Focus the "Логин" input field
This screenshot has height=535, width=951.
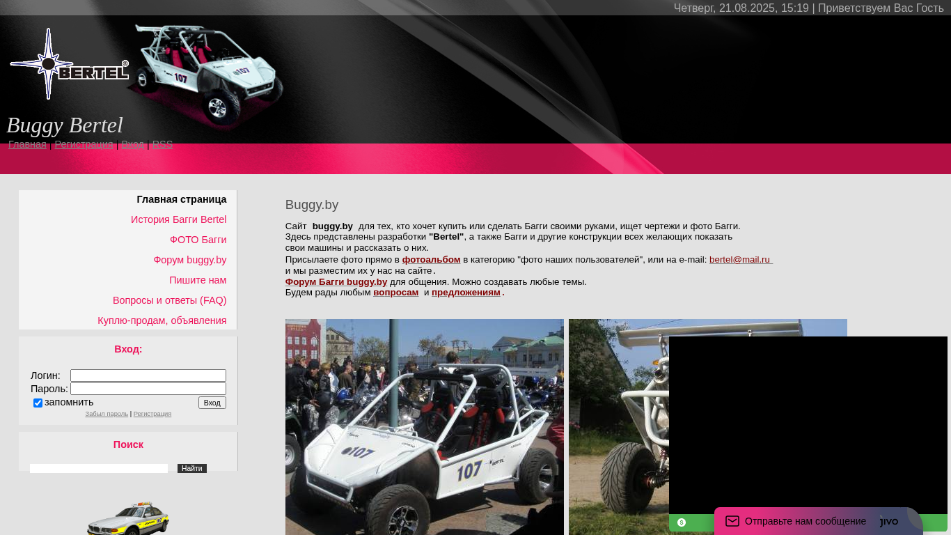coord(148,375)
